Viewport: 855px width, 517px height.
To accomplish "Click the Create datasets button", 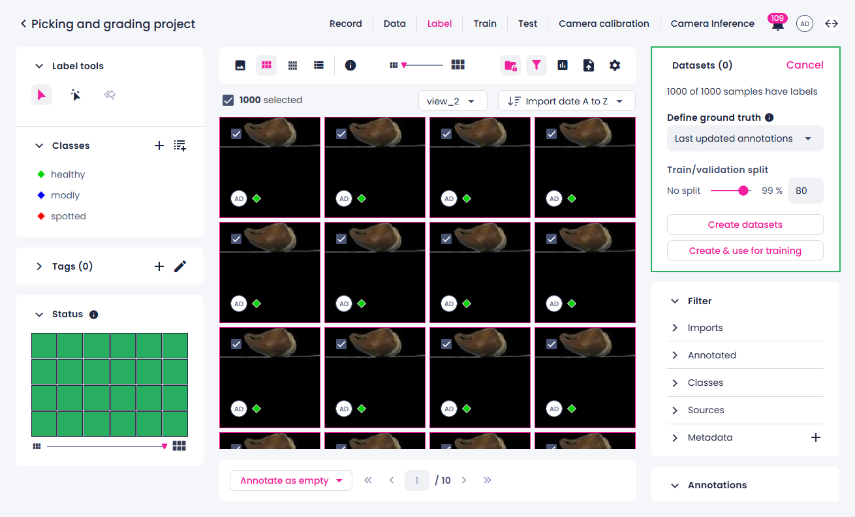I will [745, 225].
